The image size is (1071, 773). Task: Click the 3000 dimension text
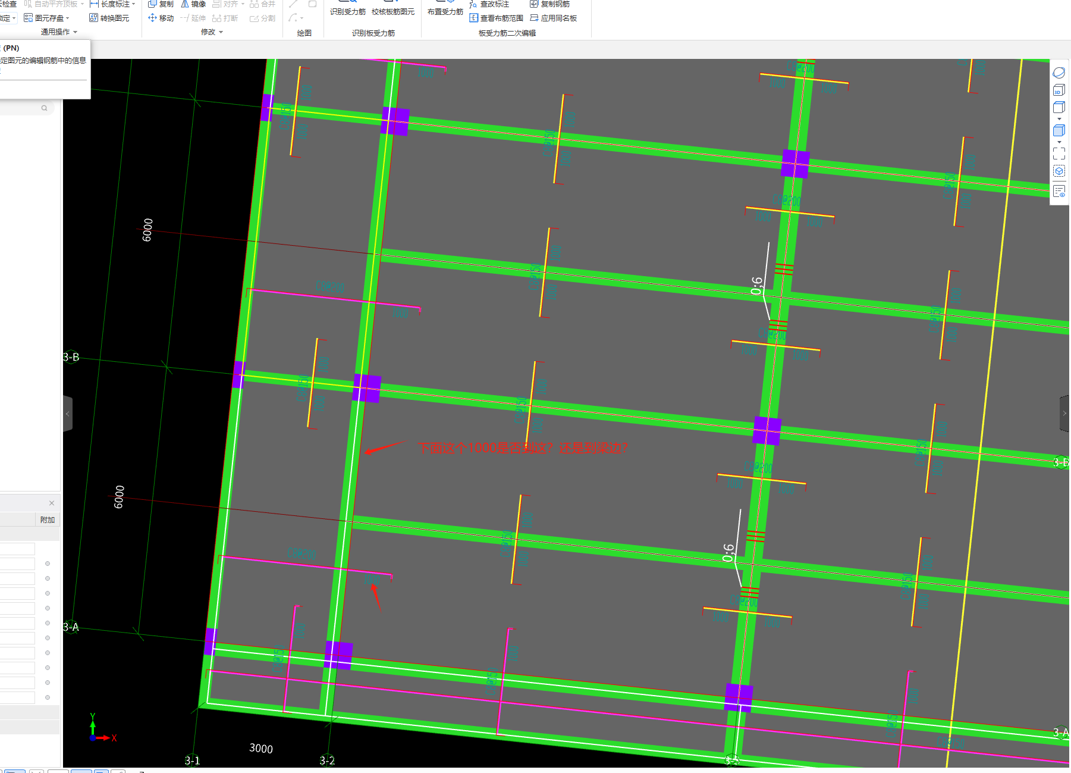[x=261, y=748]
